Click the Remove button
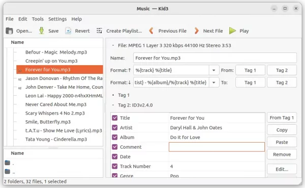Image resolution: width=305 pixels, height=188 pixels. (x=282, y=154)
